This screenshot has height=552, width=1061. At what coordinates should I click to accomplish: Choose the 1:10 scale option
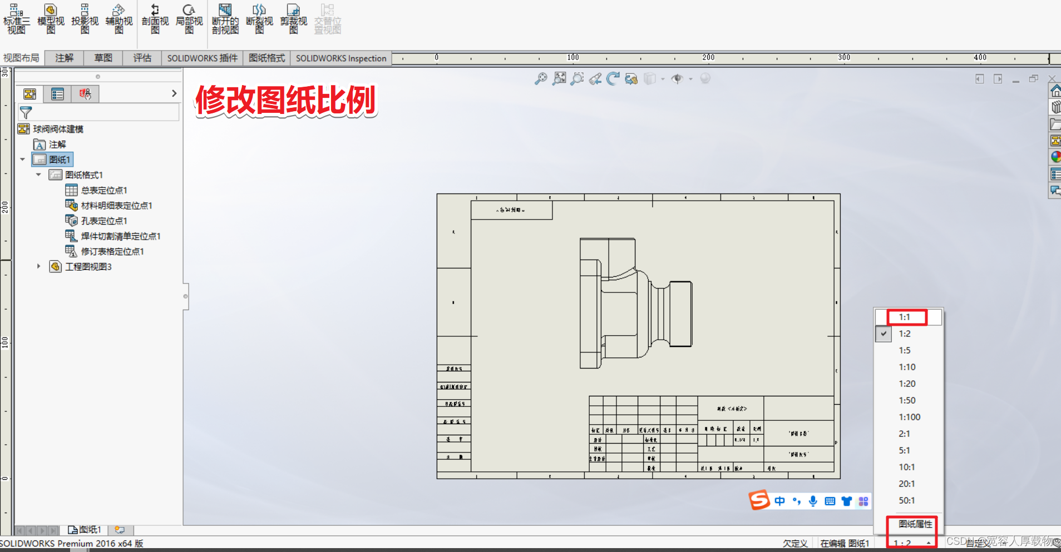[908, 367]
